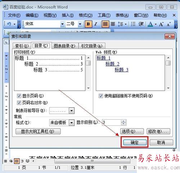
Task: Click the select browse object circle icon
Action: [x=174, y=150]
